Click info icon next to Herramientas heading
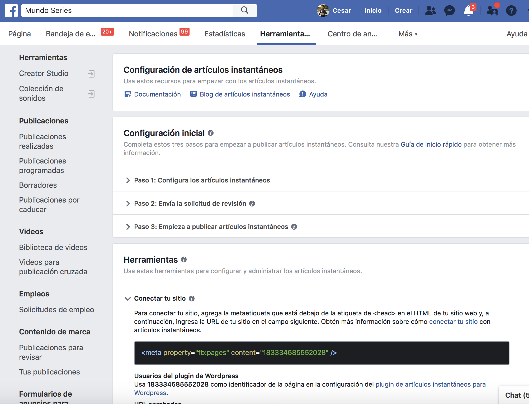 click(x=184, y=259)
